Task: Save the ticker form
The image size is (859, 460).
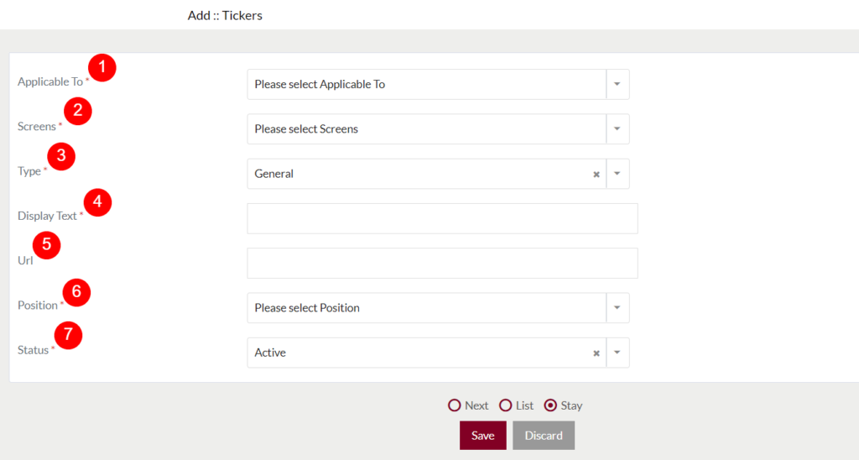Action: (482, 436)
